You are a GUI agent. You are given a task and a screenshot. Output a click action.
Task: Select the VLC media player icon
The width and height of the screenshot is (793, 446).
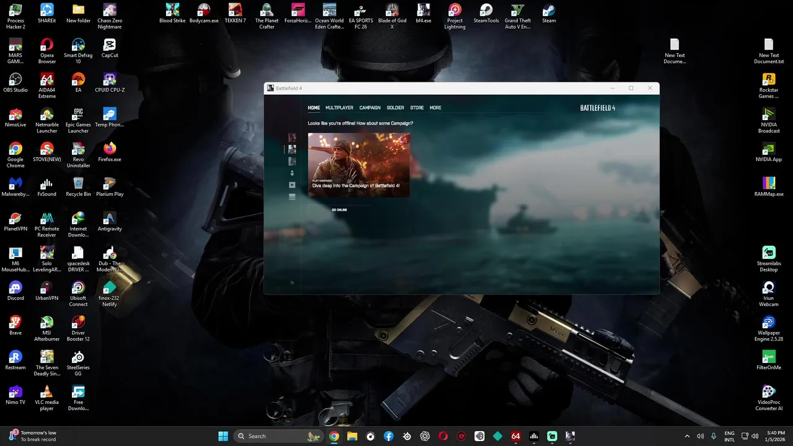pos(46,398)
